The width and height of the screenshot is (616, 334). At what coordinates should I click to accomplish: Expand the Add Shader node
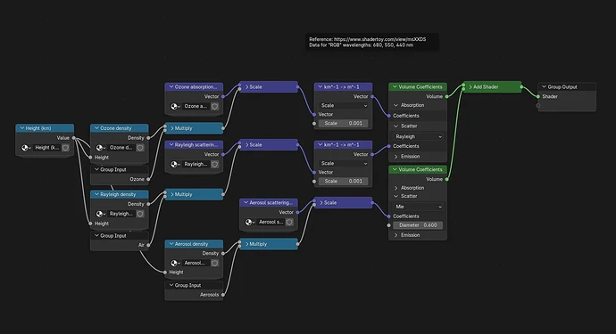[470, 86]
